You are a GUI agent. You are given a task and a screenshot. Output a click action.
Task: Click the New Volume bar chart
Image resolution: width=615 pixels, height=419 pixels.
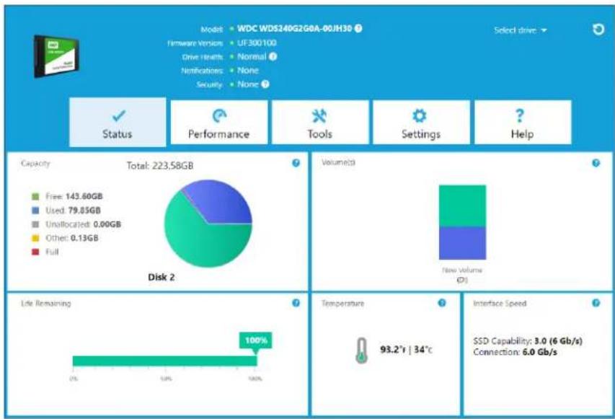462,222
